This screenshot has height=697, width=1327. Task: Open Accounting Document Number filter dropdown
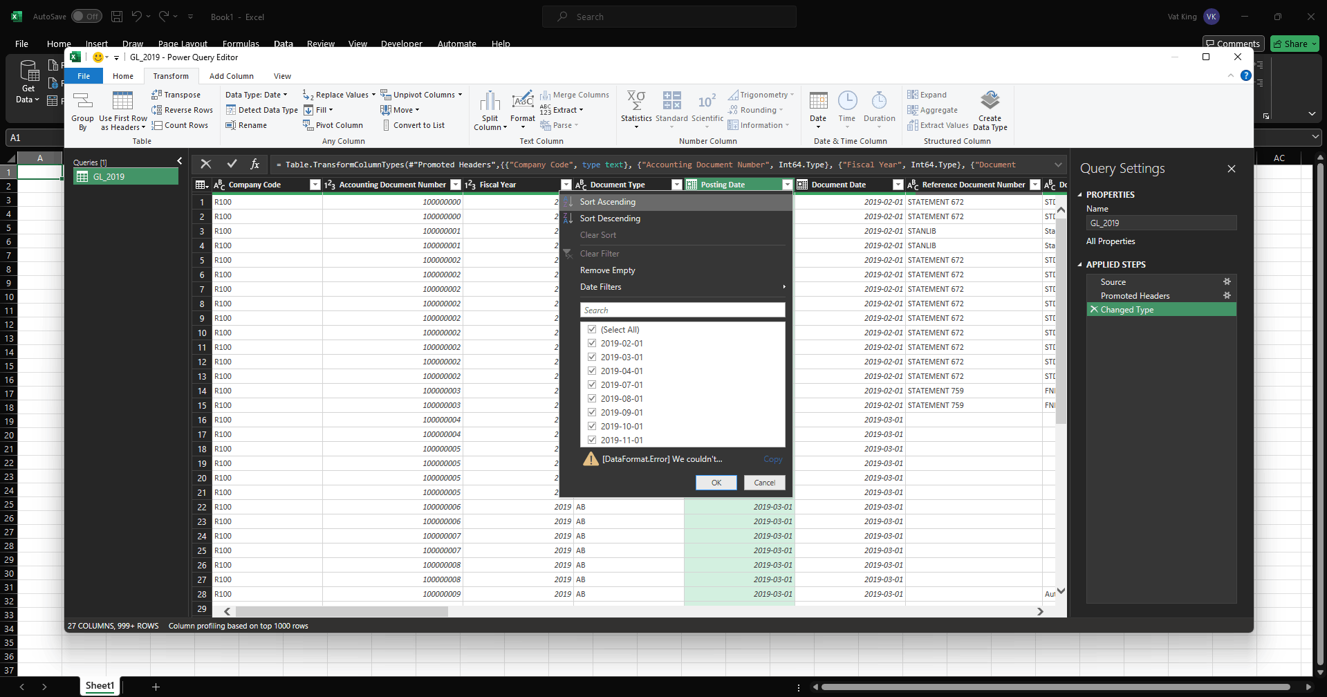456,185
